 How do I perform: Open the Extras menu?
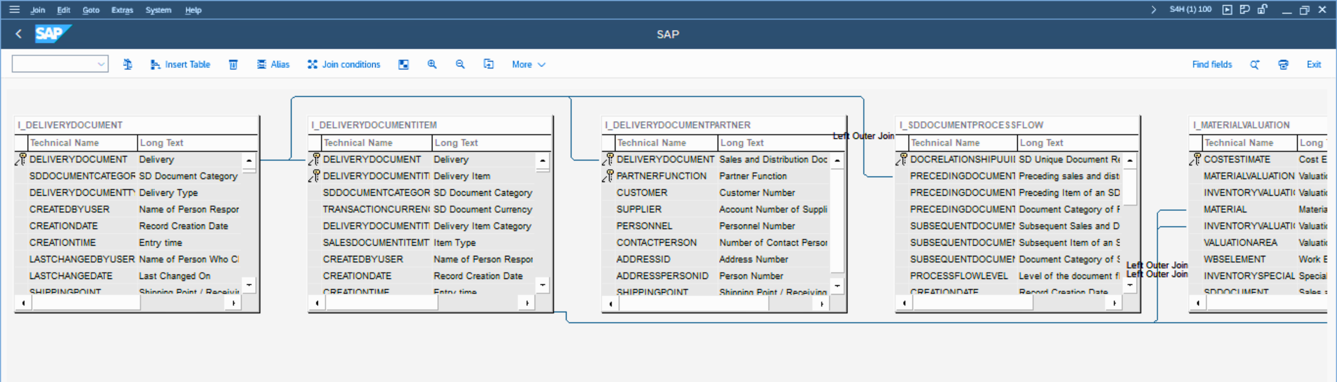[122, 10]
